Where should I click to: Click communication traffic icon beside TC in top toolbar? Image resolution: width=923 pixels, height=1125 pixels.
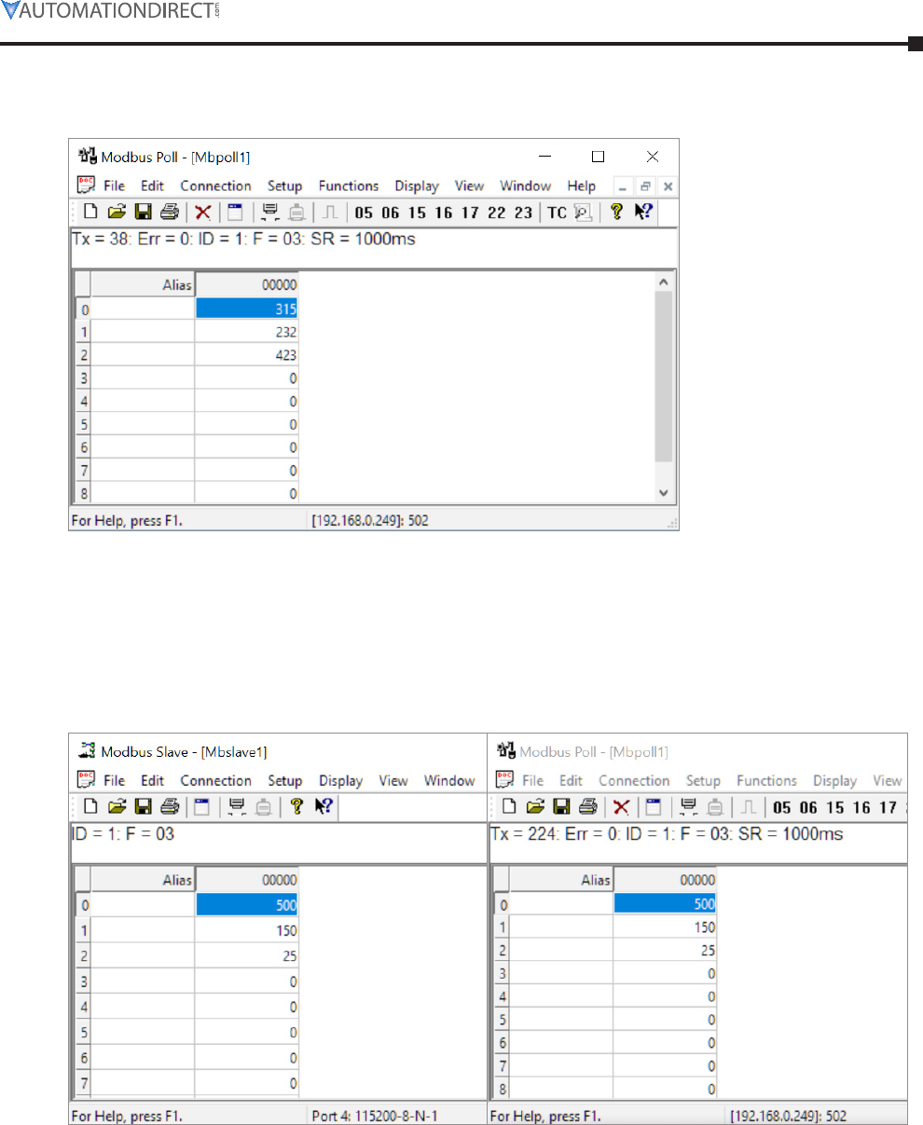(583, 213)
